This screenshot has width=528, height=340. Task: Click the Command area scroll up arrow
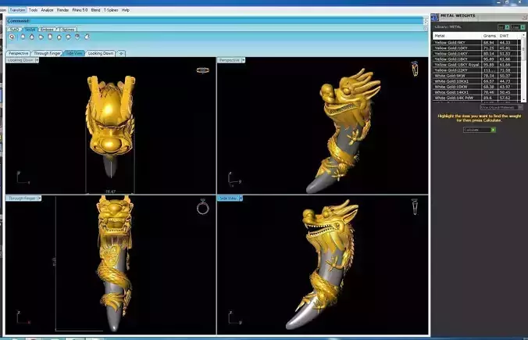[x=426, y=20]
